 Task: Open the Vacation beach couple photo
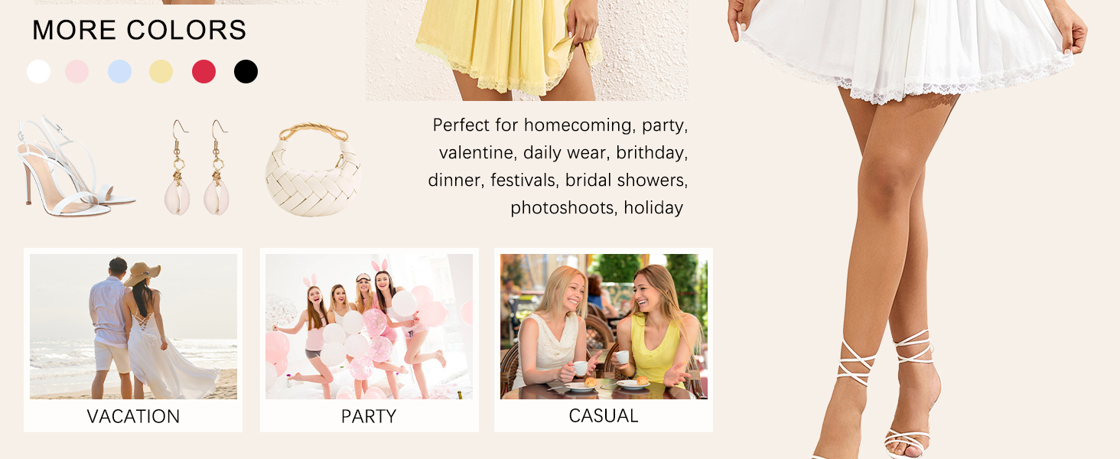133,327
